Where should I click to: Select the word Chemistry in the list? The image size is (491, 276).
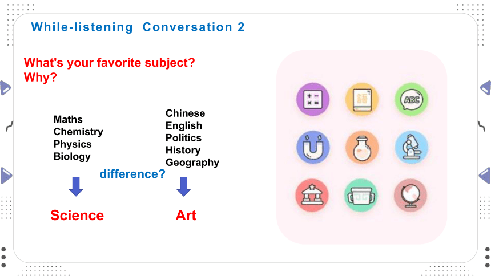click(78, 132)
